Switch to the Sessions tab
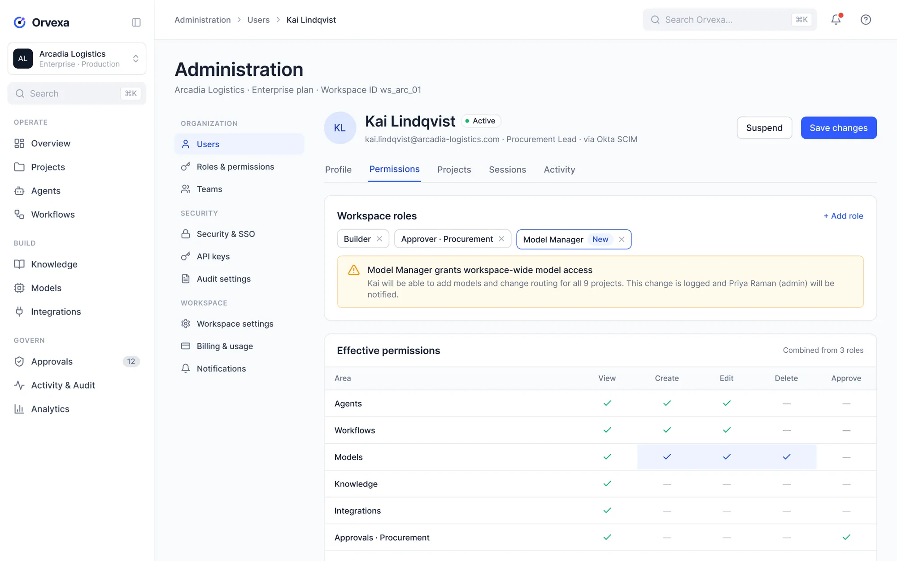 coord(507,170)
